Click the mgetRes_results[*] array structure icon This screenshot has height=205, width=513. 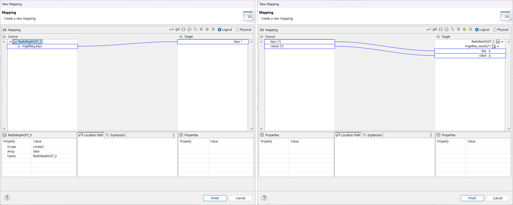point(494,46)
